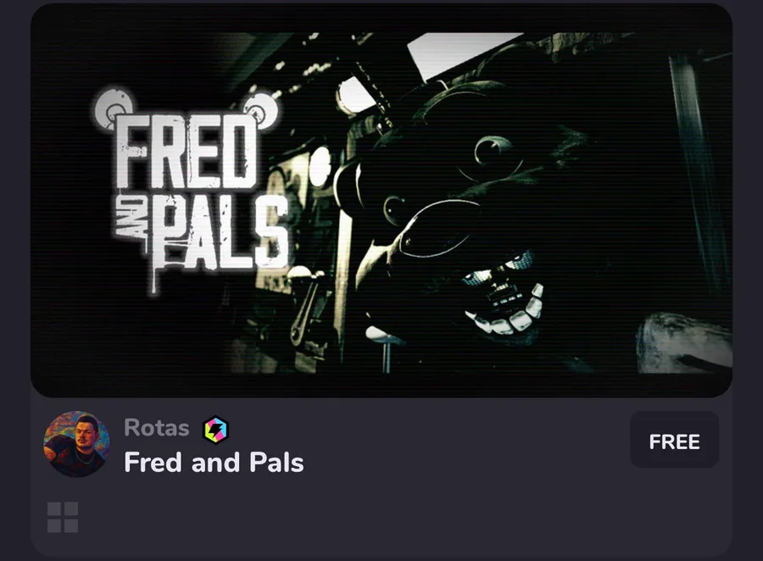Click the animatronic's lower eye near the nose
Viewport: 763px width, 561px height.
click(394, 209)
